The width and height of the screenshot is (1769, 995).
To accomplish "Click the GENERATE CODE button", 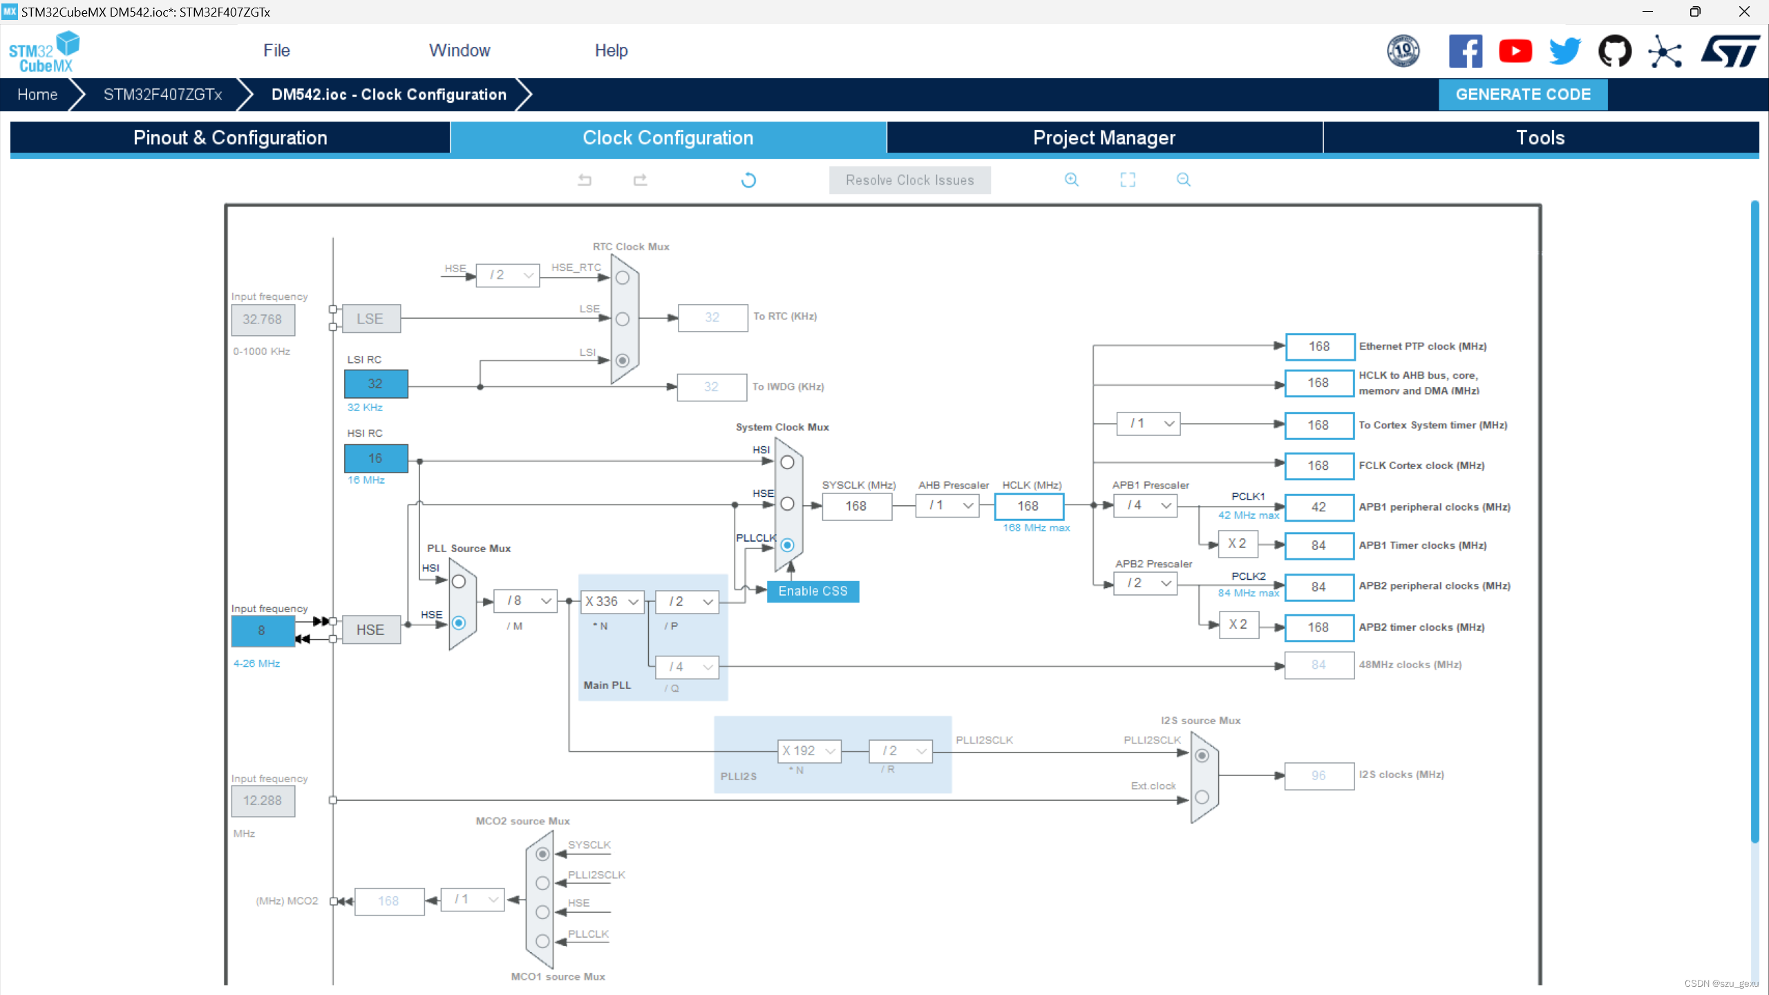I will coord(1523,95).
